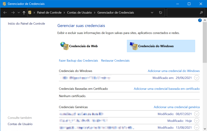Screen dimensions: 207x131
Task: Click the computer vault icon of Credenciais do Windows
Action: tap(134, 46)
